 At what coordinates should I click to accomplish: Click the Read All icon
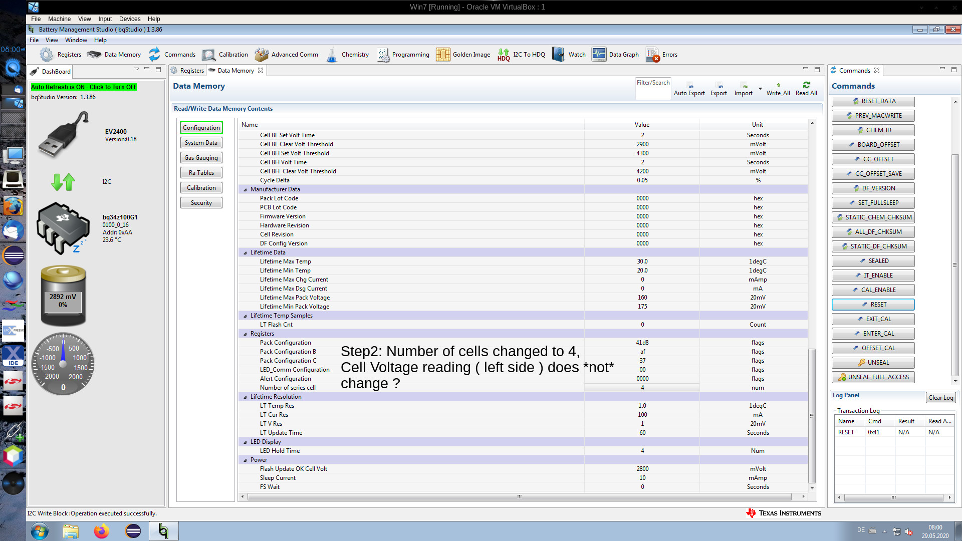[806, 85]
